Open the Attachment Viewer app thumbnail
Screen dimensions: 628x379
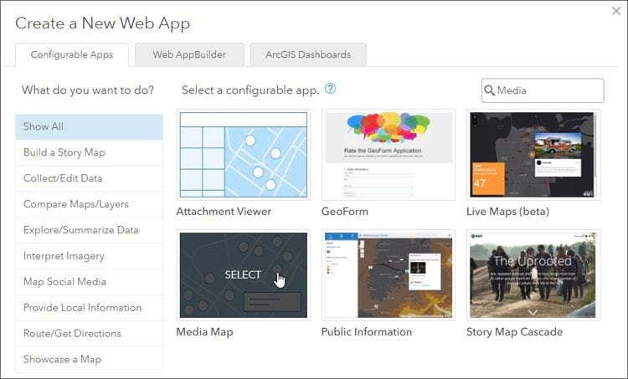tap(243, 154)
